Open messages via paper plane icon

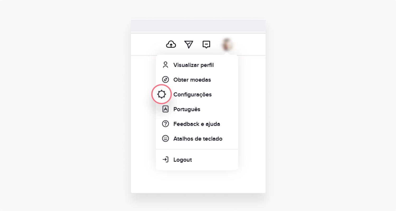pos(188,45)
